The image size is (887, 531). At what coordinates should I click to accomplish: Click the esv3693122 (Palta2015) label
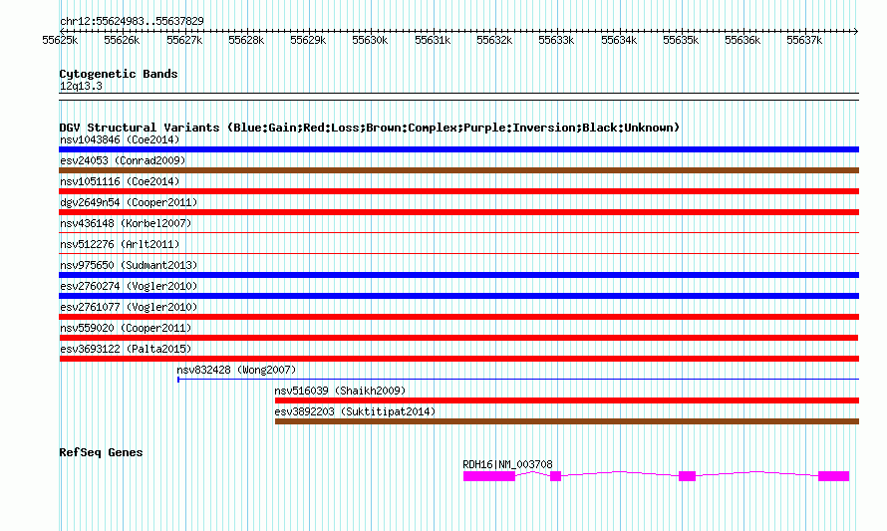coord(126,349)
